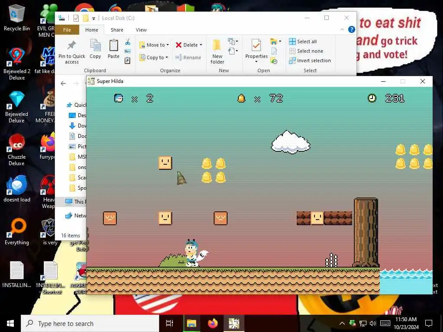443x332 pixels.
Task: Select Network in navigation pane
Action: pos(76,216)
